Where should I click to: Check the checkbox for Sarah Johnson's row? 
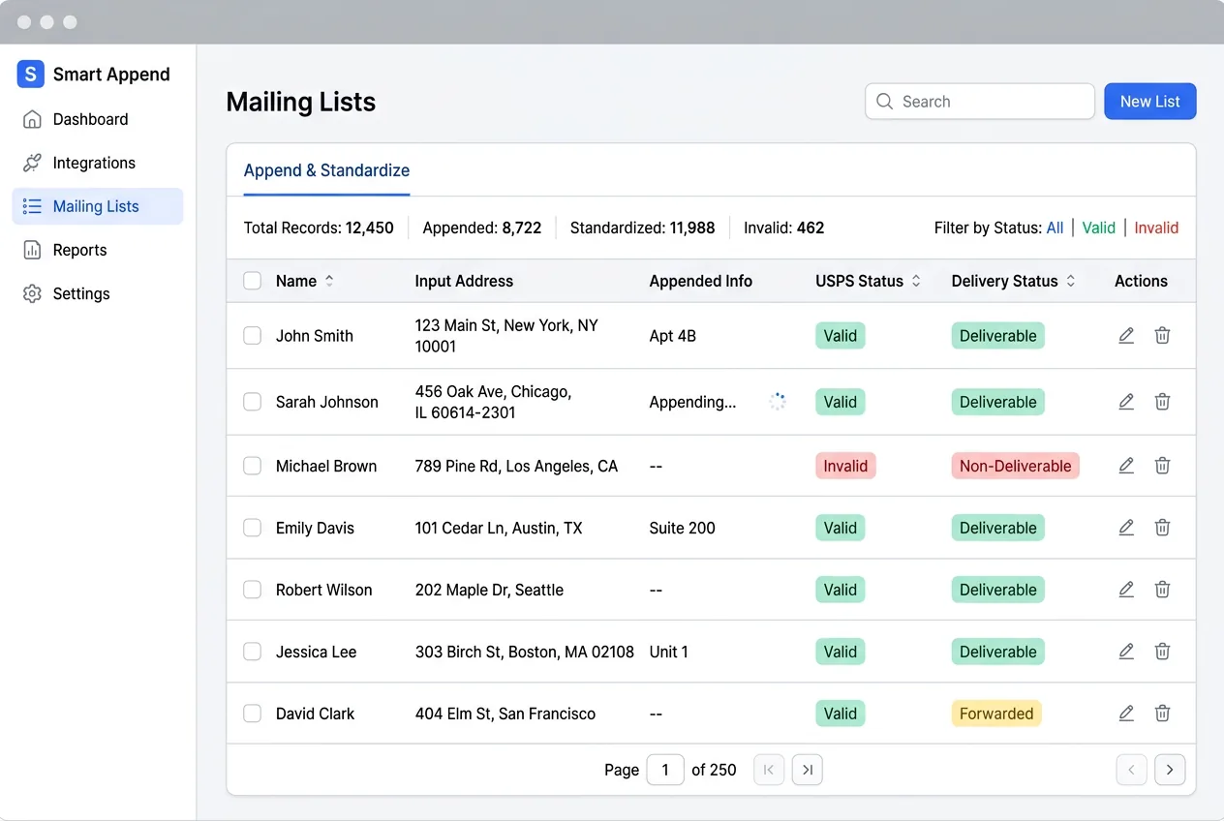point(252,402)
